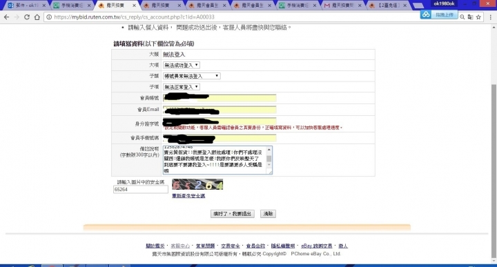This screenshot has width=497, height=267.
Task: Click the cloud upload extension icon
Action: (x=426, y=14)
